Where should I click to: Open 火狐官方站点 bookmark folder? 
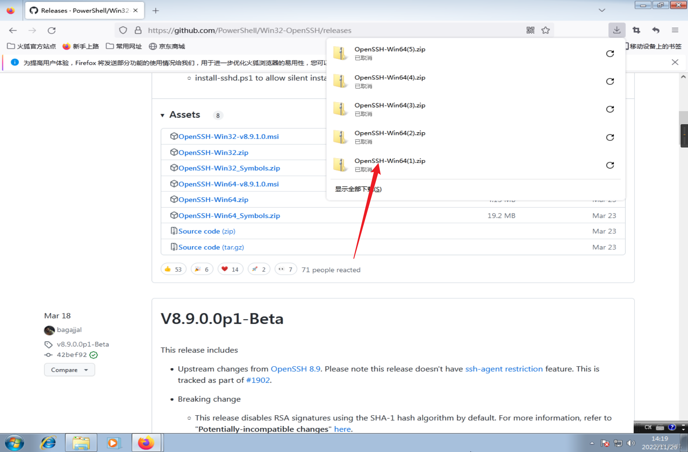(32, 46)
